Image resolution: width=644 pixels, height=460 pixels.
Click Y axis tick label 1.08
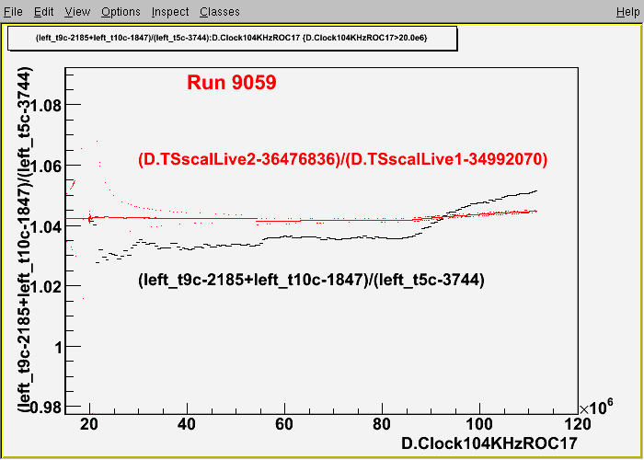[48, 105]
